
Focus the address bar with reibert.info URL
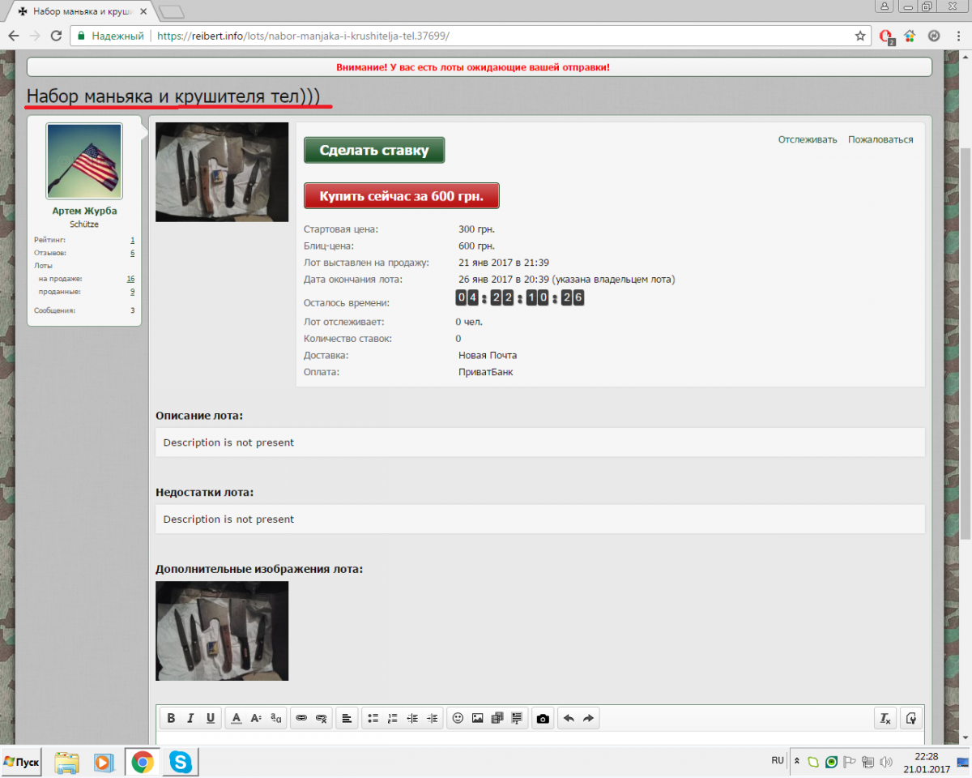pyautogui.click(x=470, y=36)
